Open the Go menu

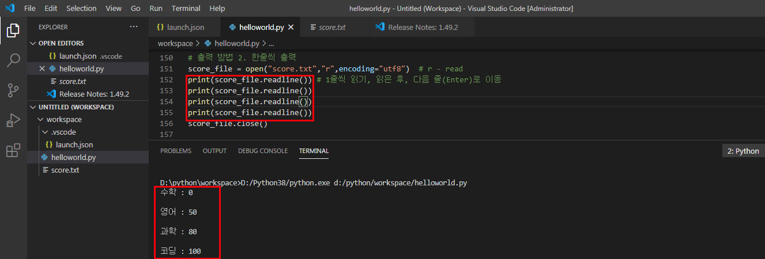135,9
